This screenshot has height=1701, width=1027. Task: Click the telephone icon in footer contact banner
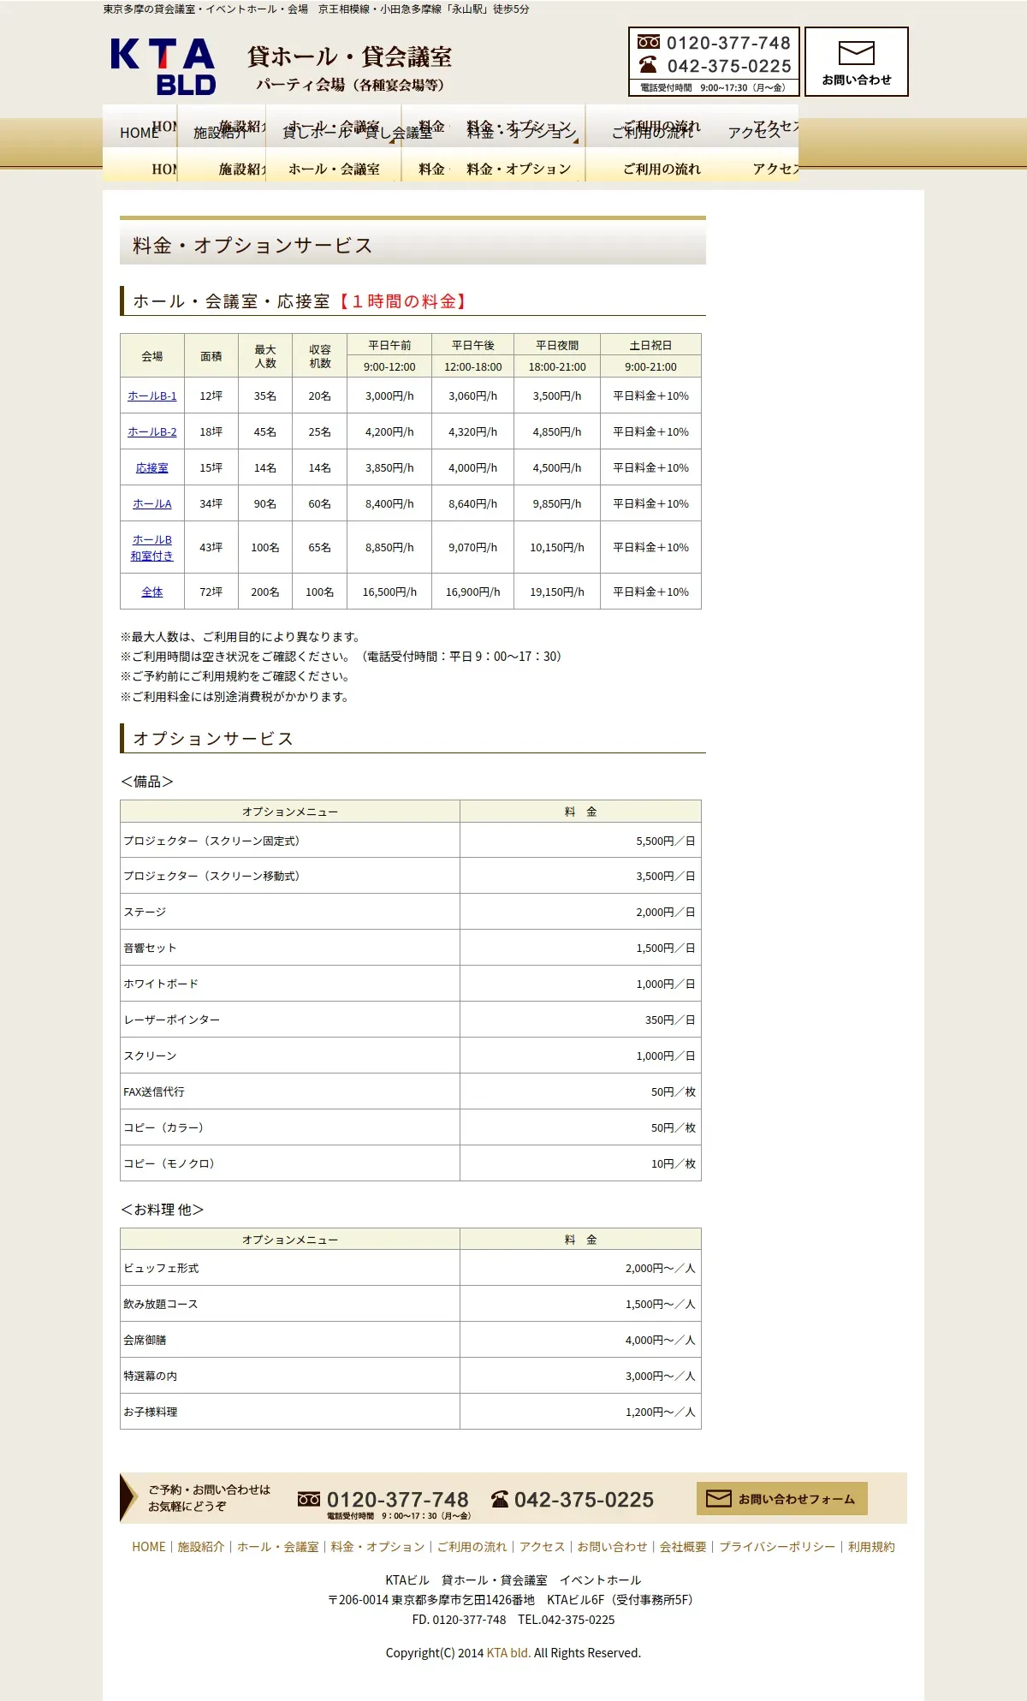point(500,1499)
